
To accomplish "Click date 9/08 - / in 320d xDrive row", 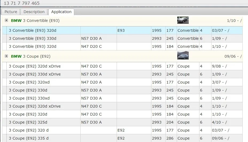I will tap(219, 66).
